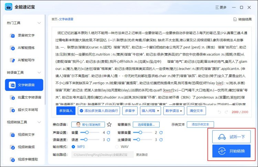Open 选择背景音 background music selector
Image resolution: width=258 pixels, height=167 pixels.
[146, 124]
